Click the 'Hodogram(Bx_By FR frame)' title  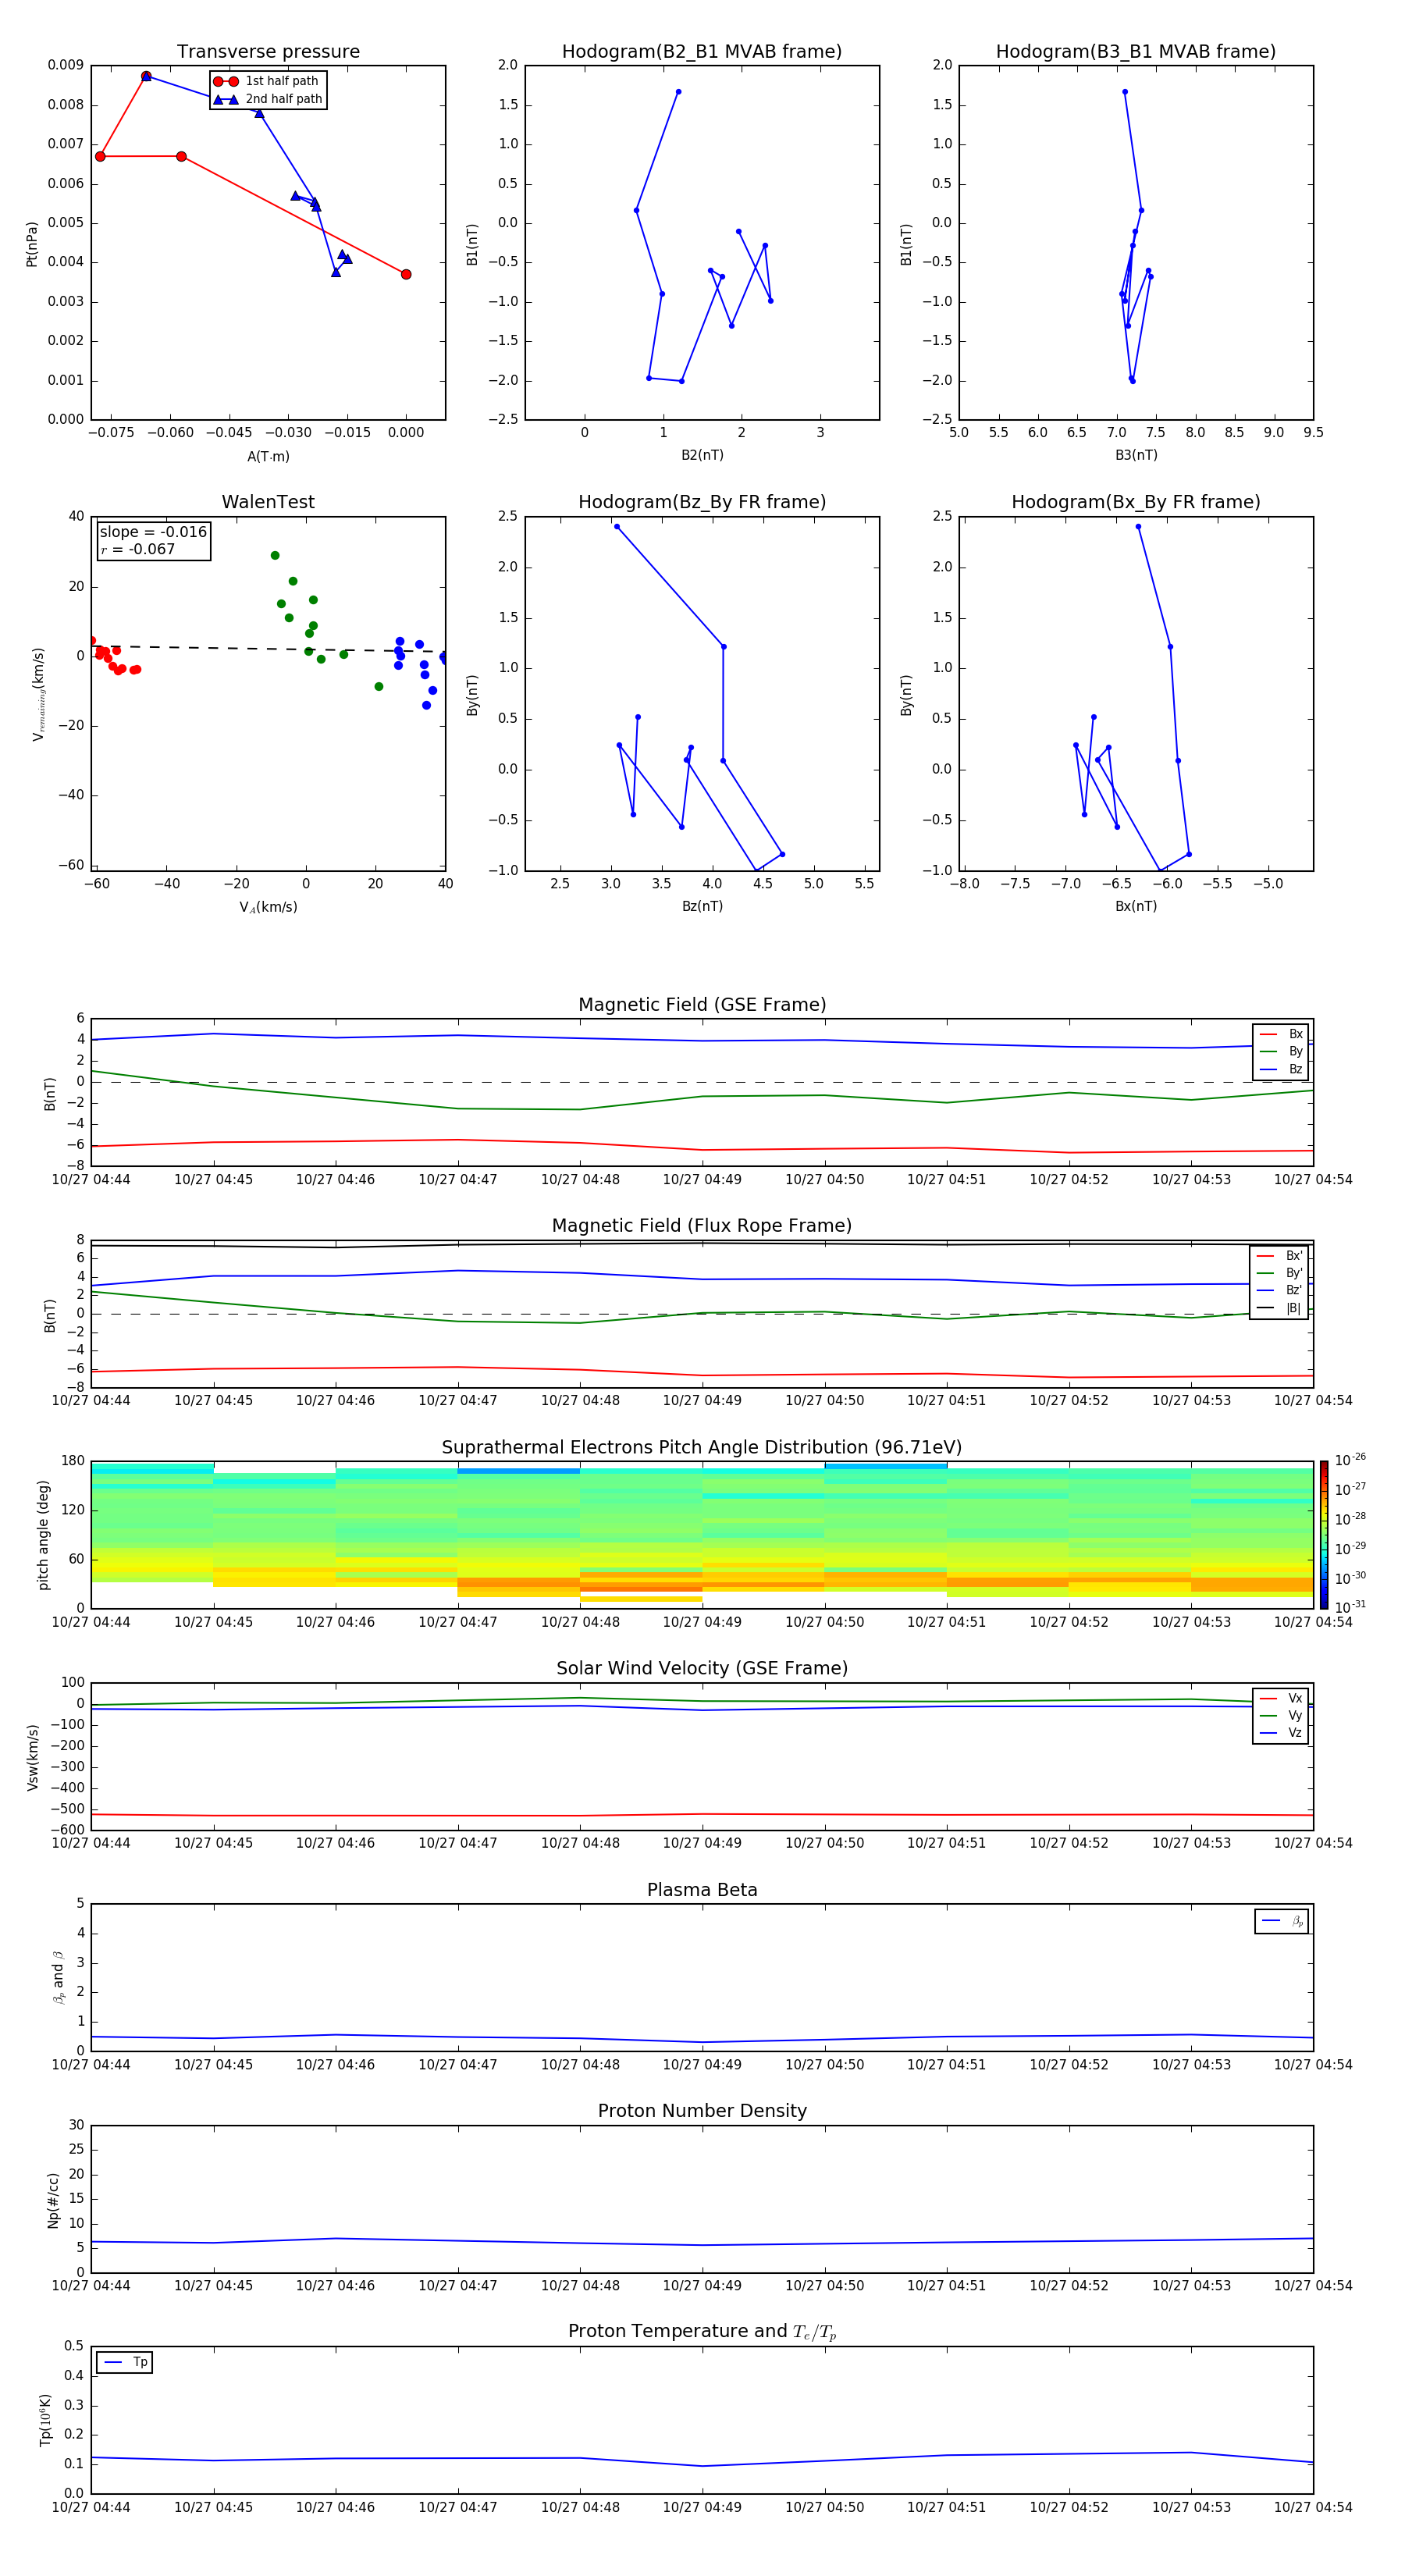coord(1136,502)
